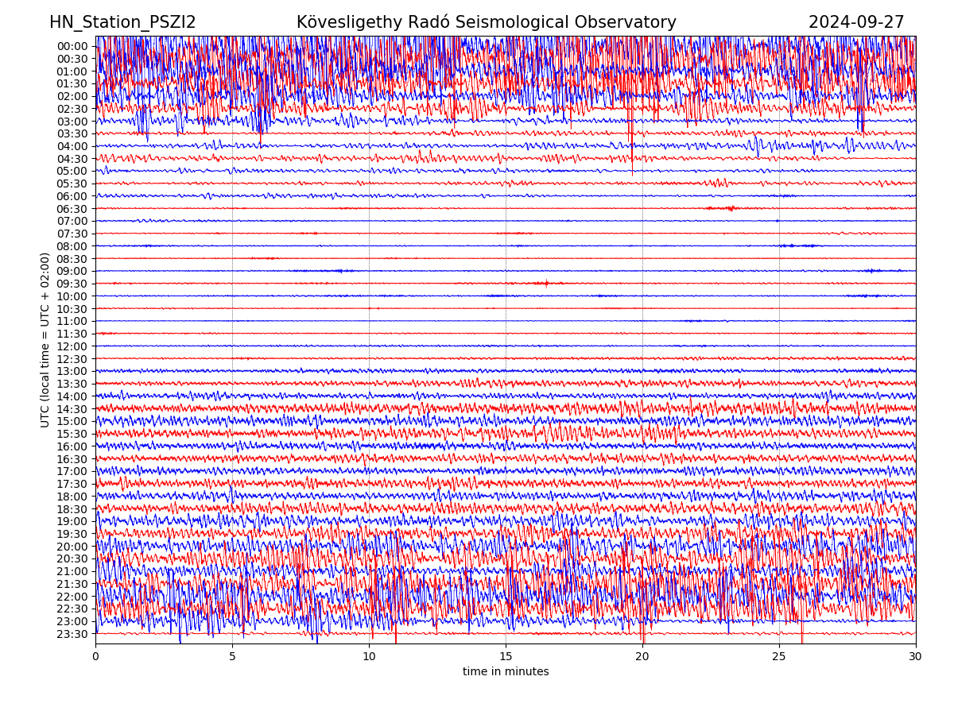This screenshot has width=954, height=715.
Task: Select the 03:00 trace time label
Action: [x=72, y=122]
